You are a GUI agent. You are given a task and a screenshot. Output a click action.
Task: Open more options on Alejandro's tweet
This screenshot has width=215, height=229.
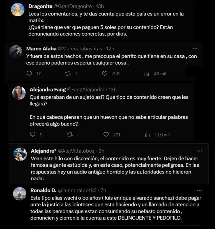point(200,151)
